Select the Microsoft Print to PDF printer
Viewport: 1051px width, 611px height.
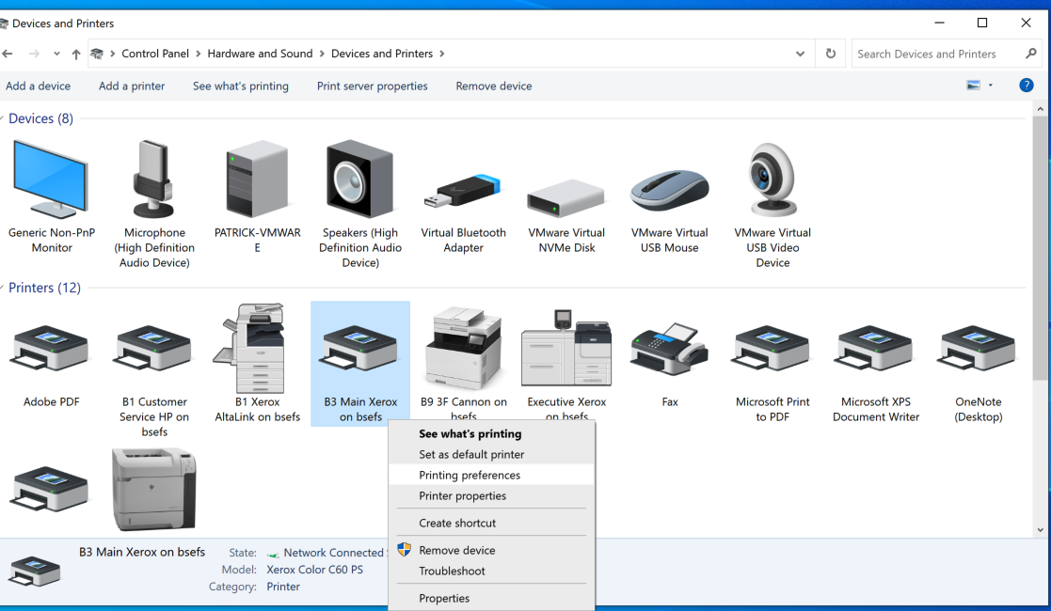tap(772, 372)
